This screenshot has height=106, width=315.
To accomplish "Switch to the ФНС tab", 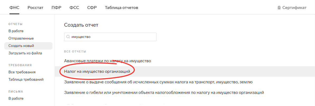I will (14, 8).
